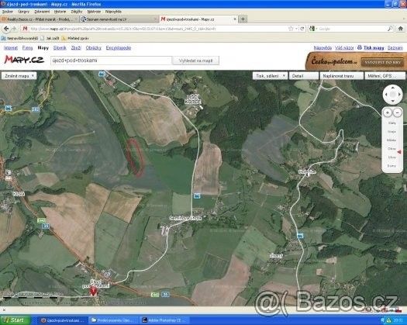Click the Vstoupit do hry banner button
Screen dimensions: 407x325
tap(382, 62)
